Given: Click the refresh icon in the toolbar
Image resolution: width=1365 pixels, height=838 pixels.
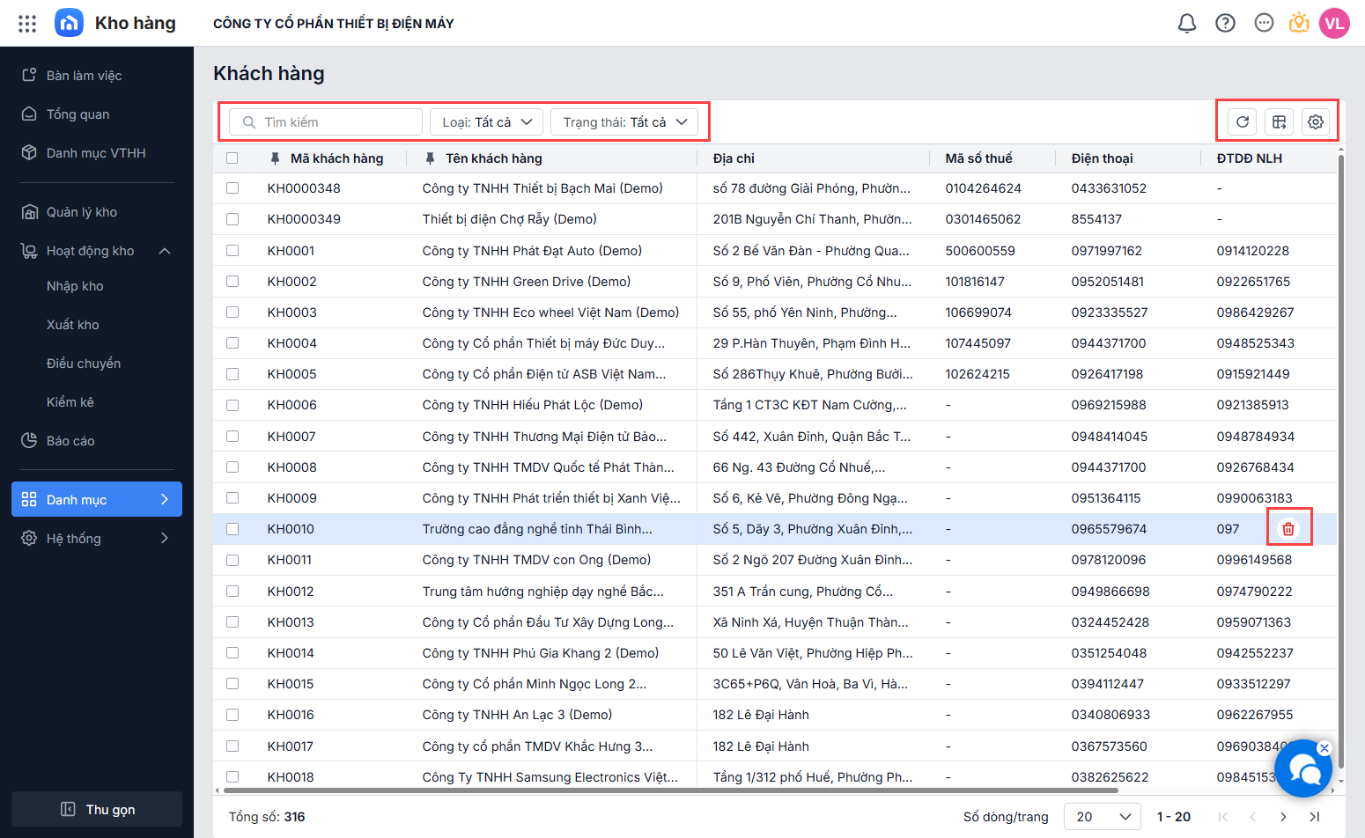Looking at the screenshot, I should point(1242,122).
